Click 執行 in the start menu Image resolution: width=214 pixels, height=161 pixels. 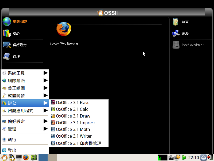pos(12,140)
